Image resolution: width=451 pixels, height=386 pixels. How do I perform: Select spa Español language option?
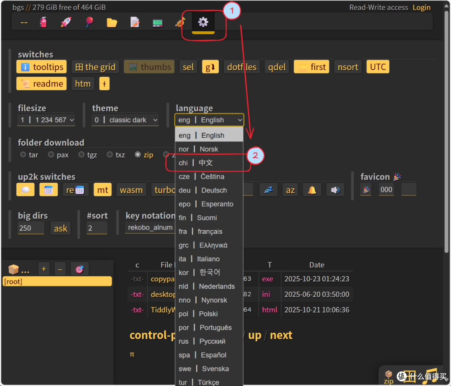(x=209, y=355)
